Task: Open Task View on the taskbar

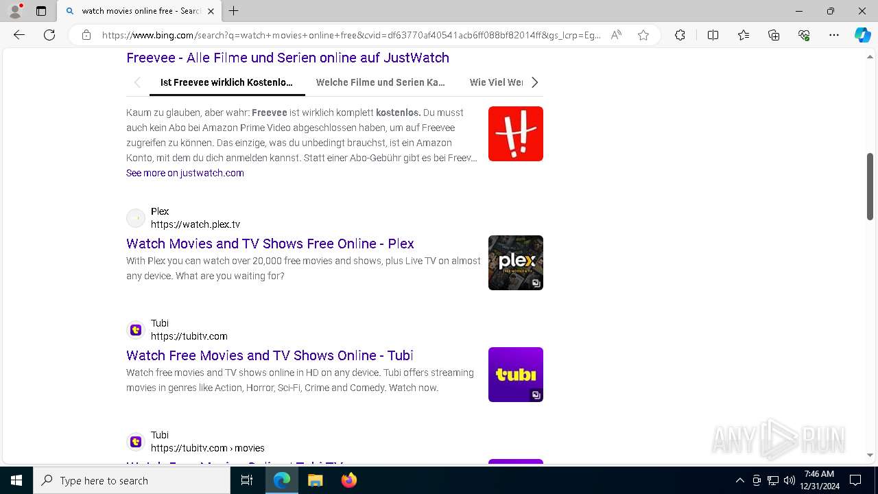Action: tap(247, 480)
